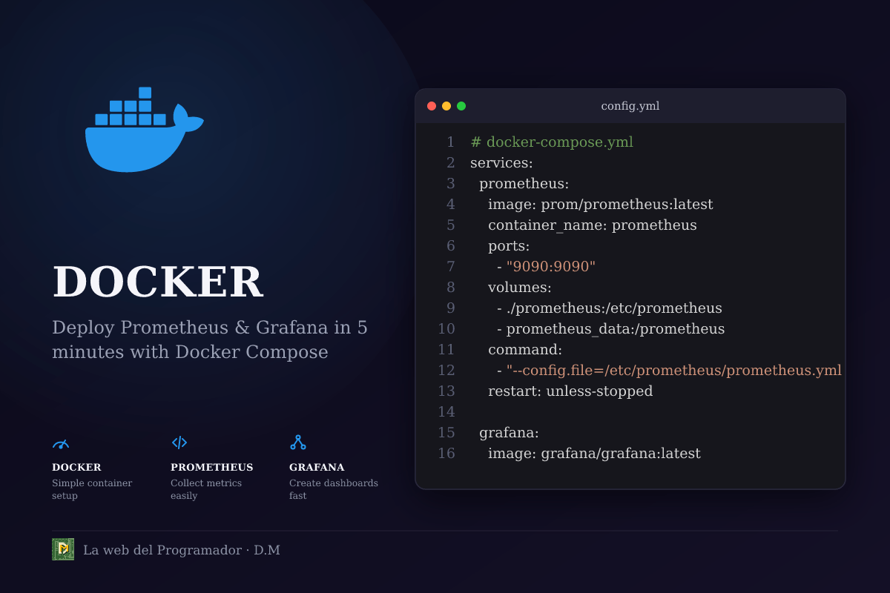Click the GRAFANA feature label

317,468
